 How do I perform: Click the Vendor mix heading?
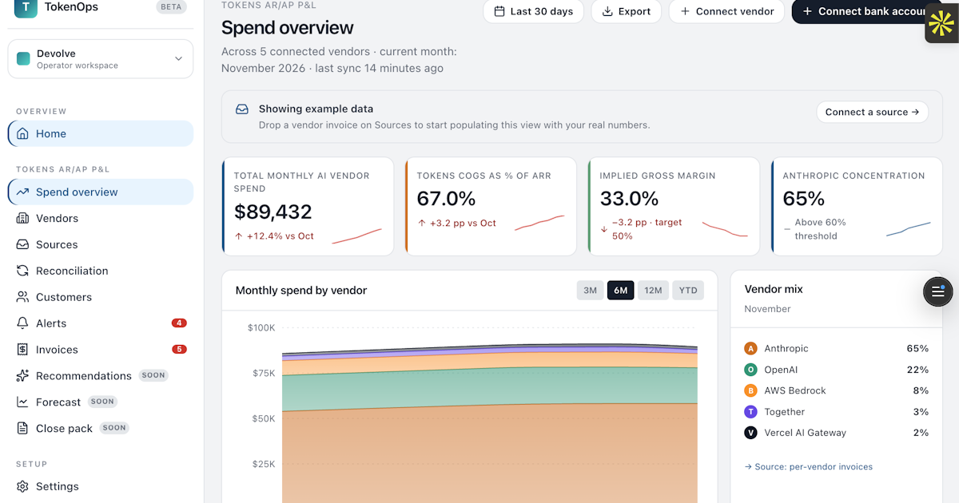(x=774, y=289)
